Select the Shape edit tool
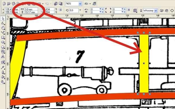 [3, 23]
